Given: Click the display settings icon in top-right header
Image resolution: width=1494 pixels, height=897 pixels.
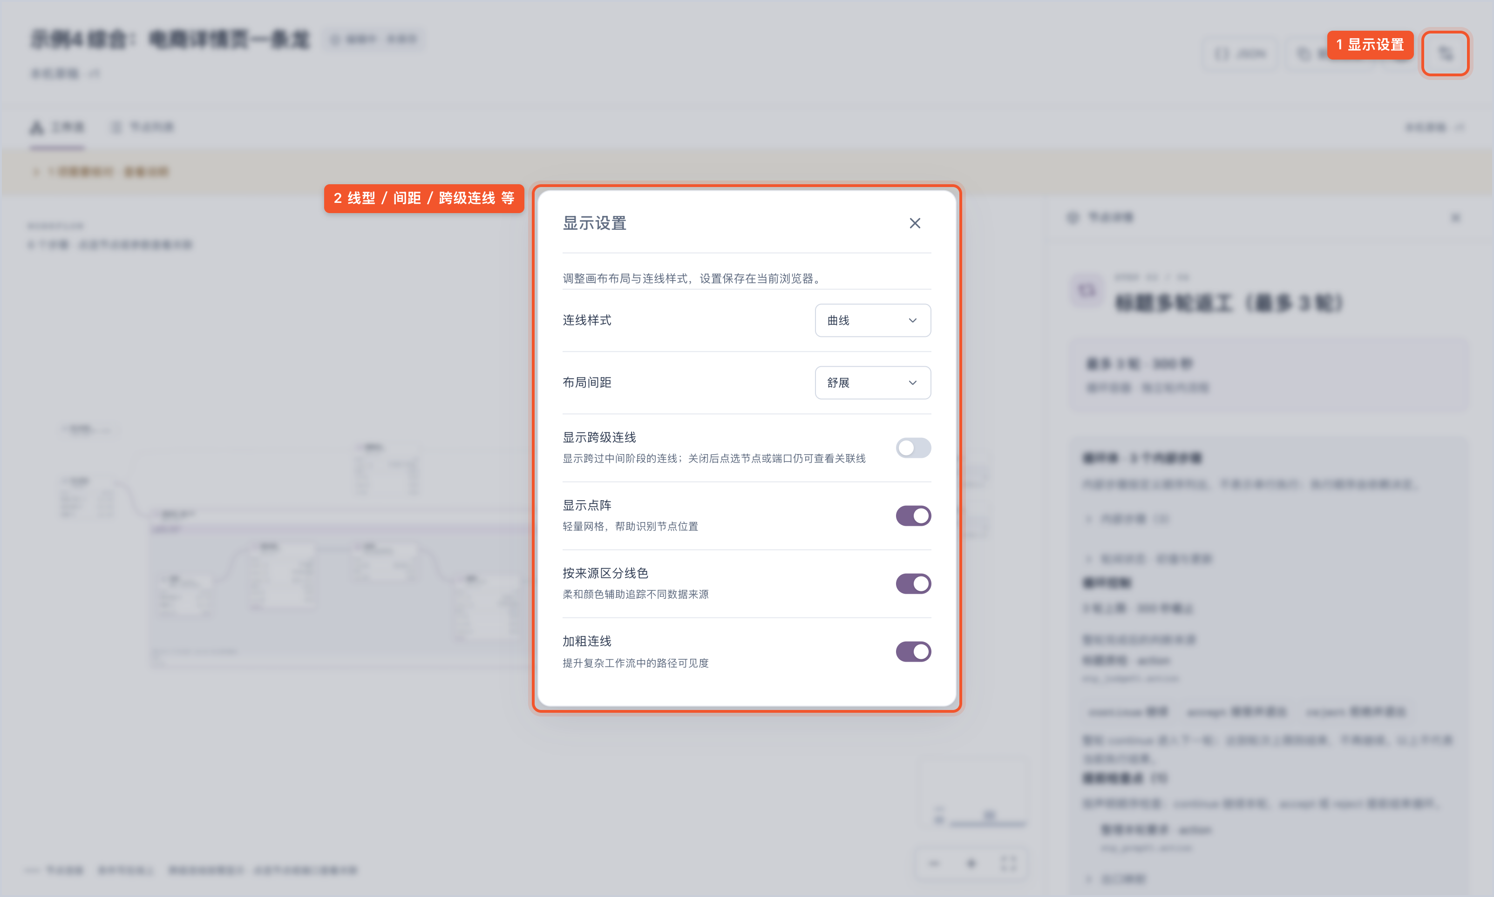Looking at the screenshot, I should click(1445, 54).
